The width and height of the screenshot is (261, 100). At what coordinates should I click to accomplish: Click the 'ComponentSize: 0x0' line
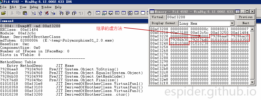pyautogui.click(x=20, y=48)
